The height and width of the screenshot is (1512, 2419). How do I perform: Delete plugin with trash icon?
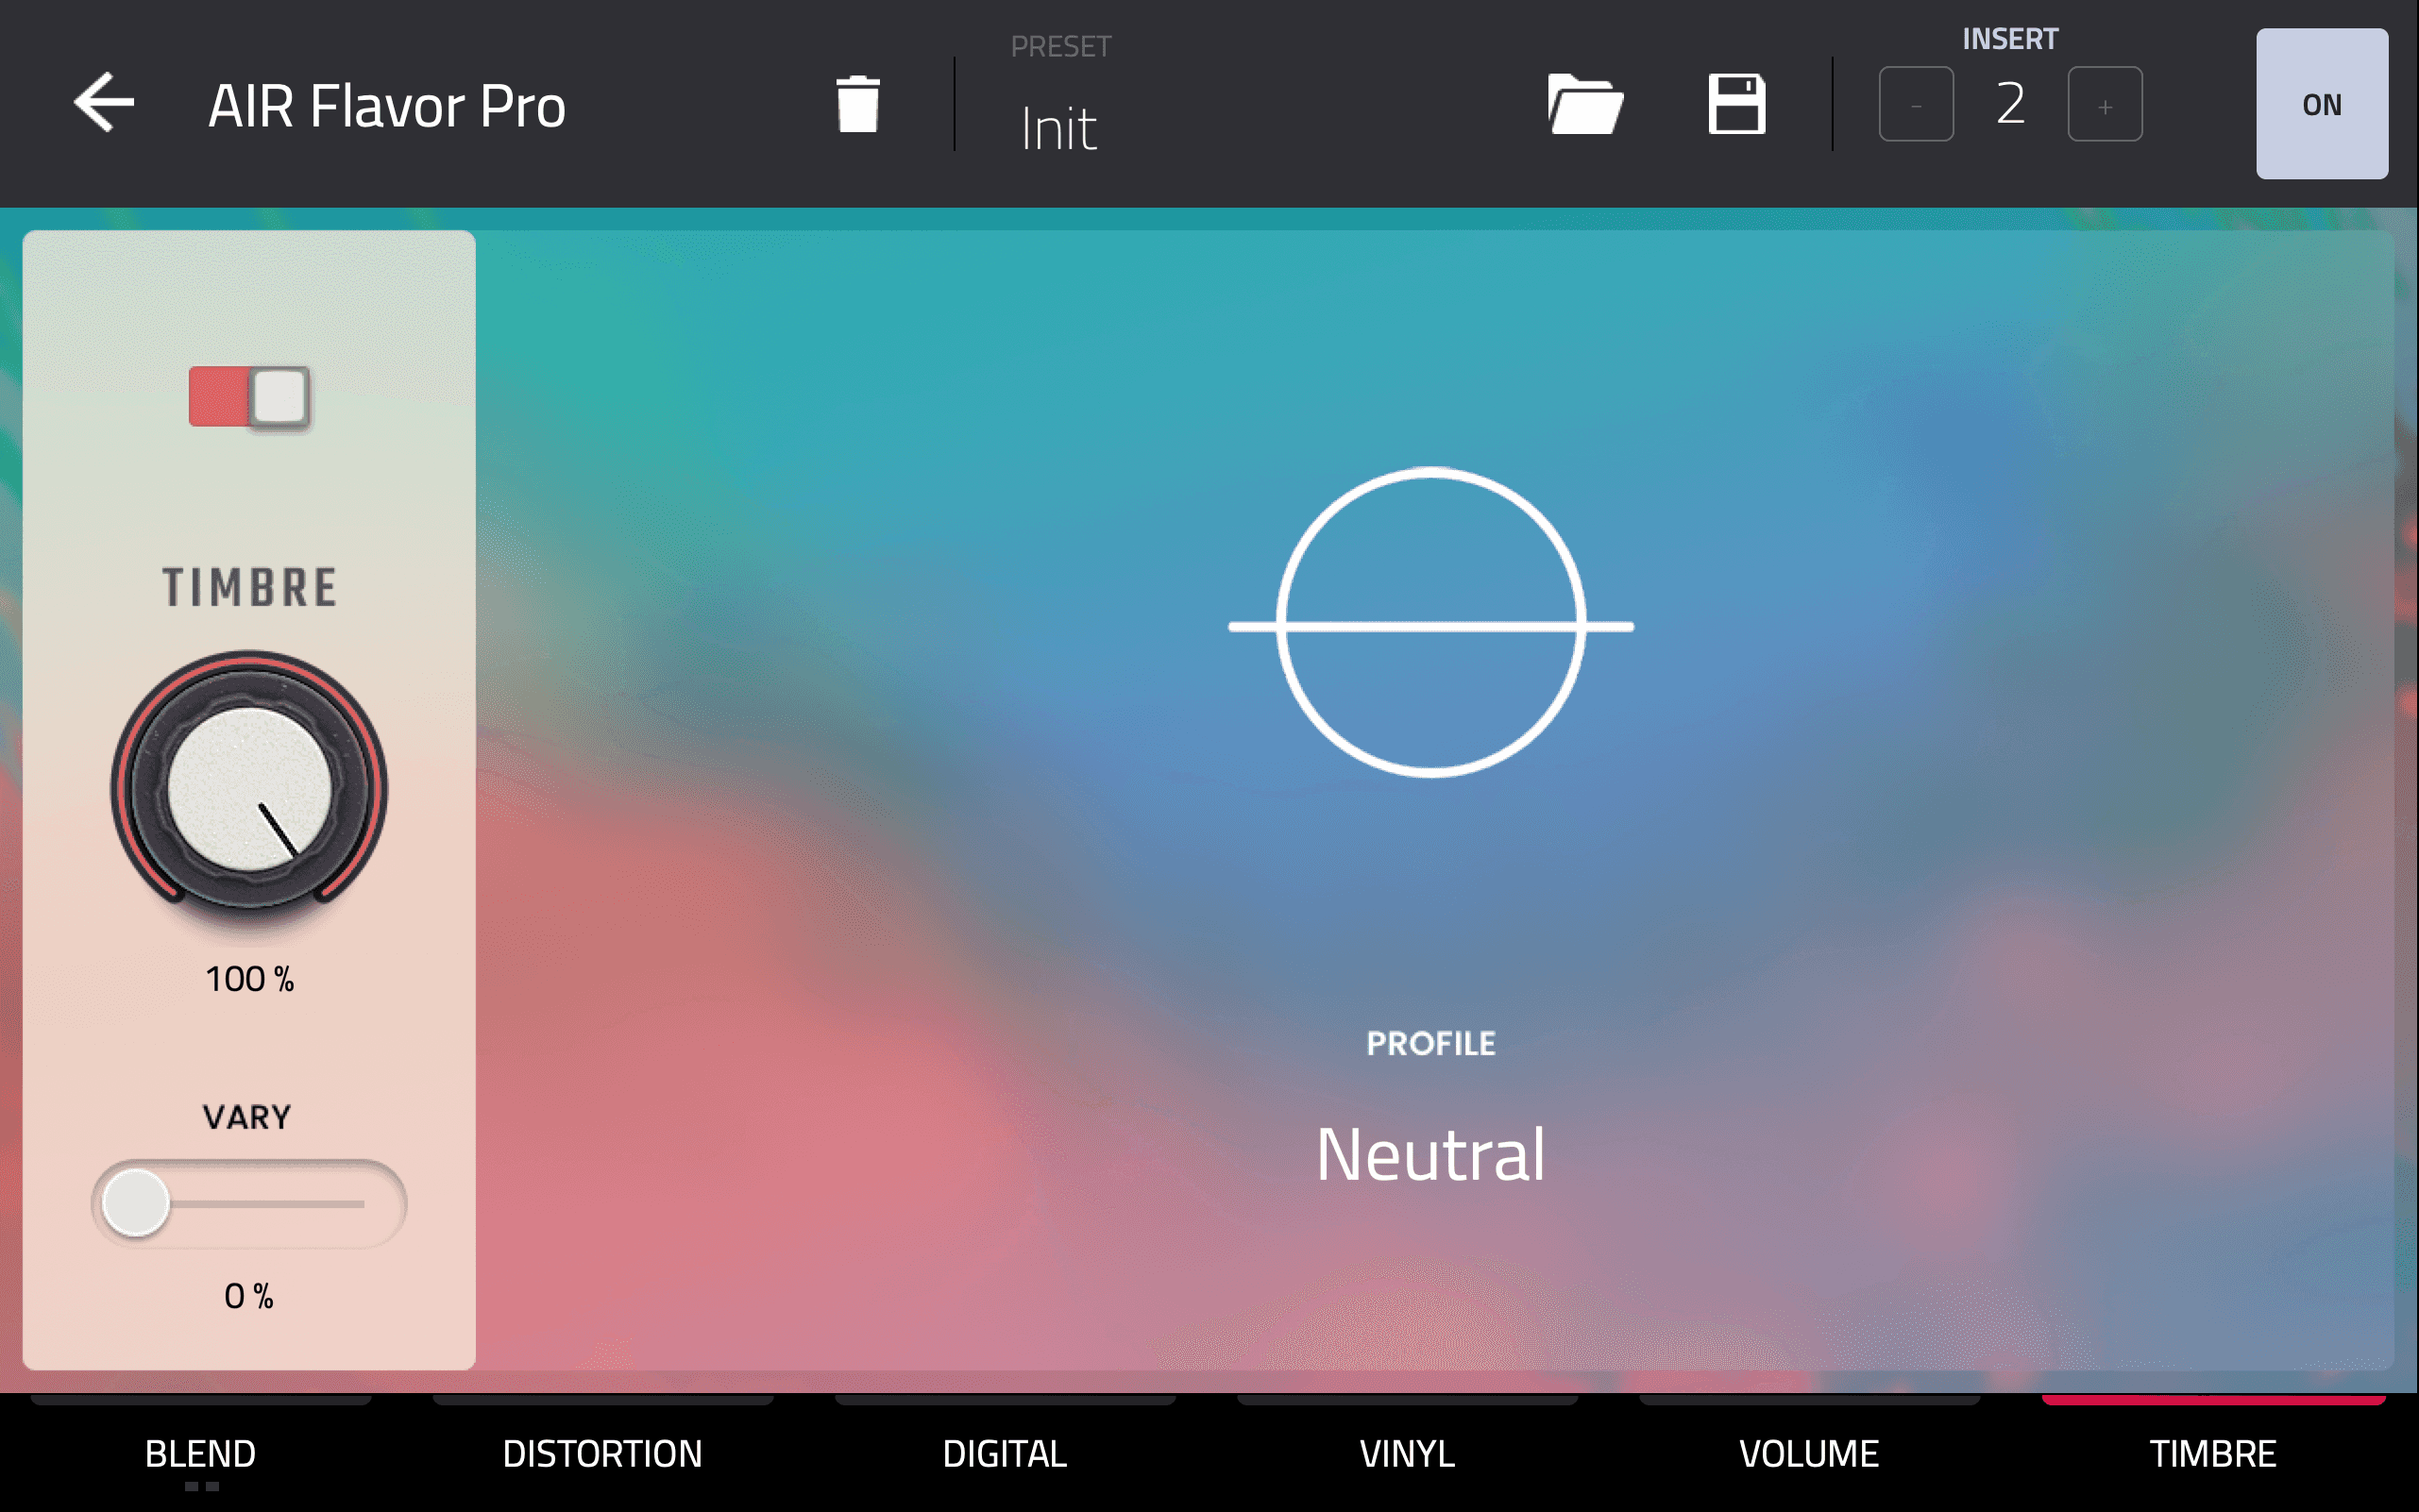click(x=857, y=104)
